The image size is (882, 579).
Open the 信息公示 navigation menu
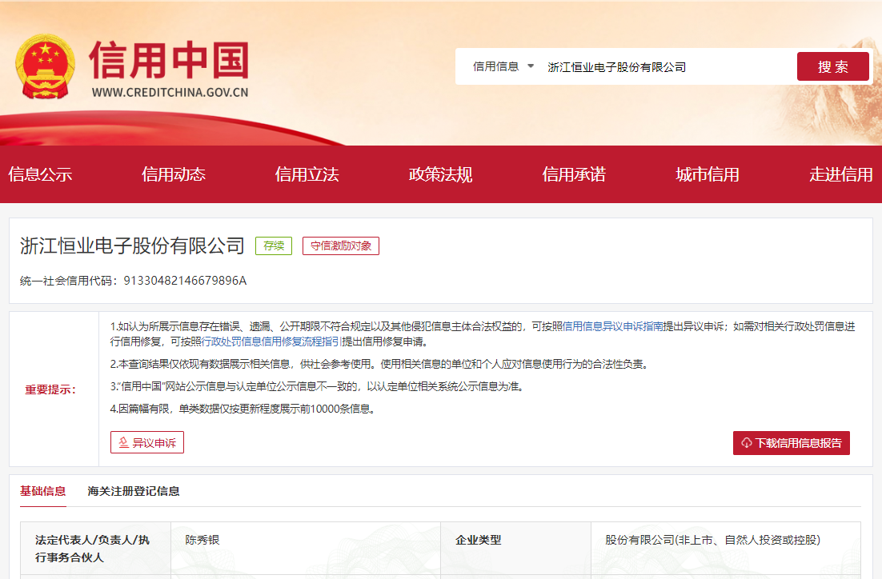[40, 174]
